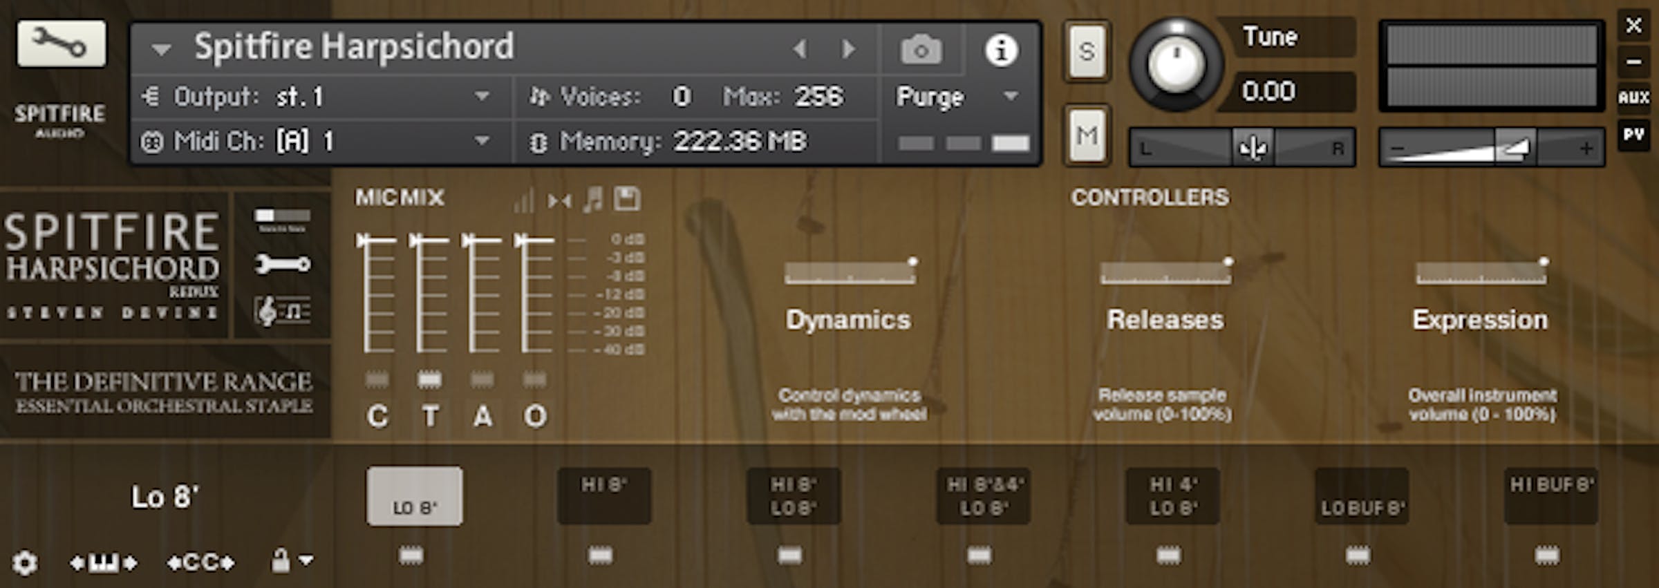The image size is (1659, 588).
Task: Select the A microphone letter
Action: click(482, 416)
